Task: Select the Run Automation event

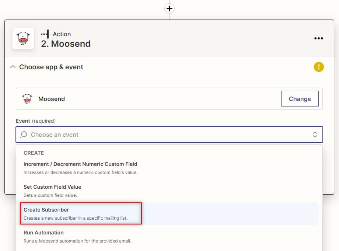Action: [169, 237]
